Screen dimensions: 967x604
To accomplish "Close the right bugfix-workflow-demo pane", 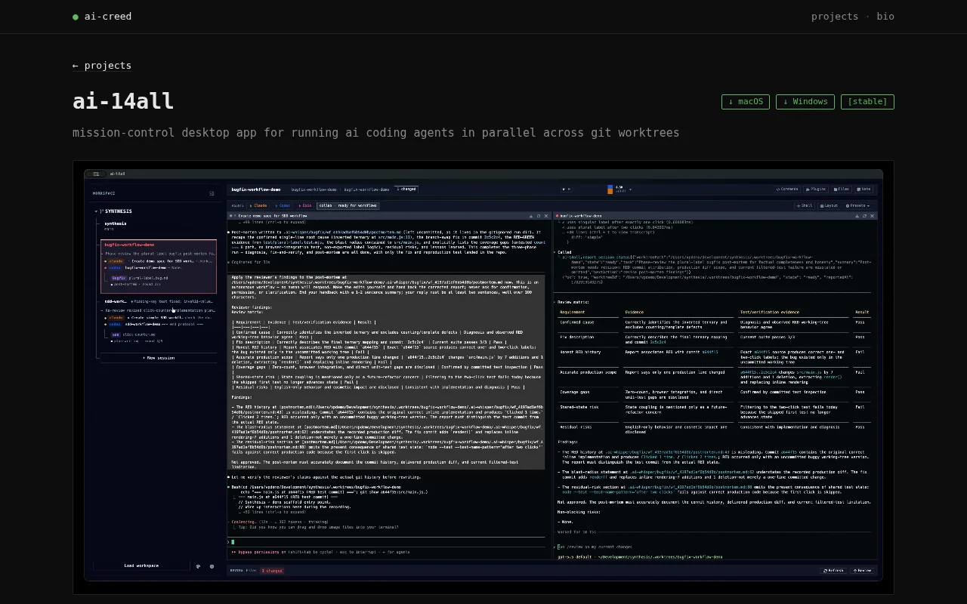I will [x=873, y=216].
